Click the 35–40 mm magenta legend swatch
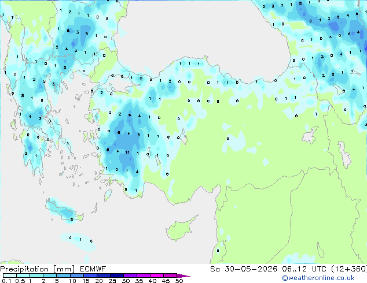The width and height of the screenshot is (367, 283). (144, 275)
